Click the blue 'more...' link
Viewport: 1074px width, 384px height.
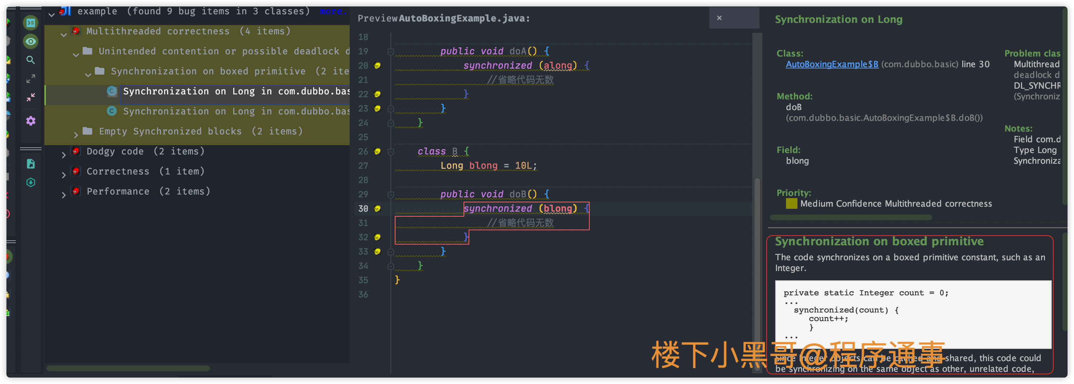(x=333, y=11)
